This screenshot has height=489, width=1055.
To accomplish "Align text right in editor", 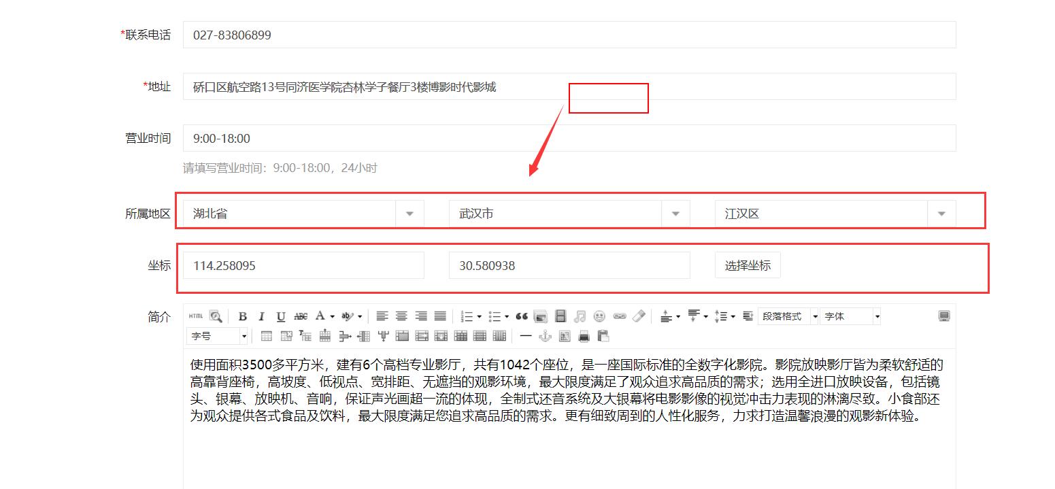I will click(x=421, y=316).
